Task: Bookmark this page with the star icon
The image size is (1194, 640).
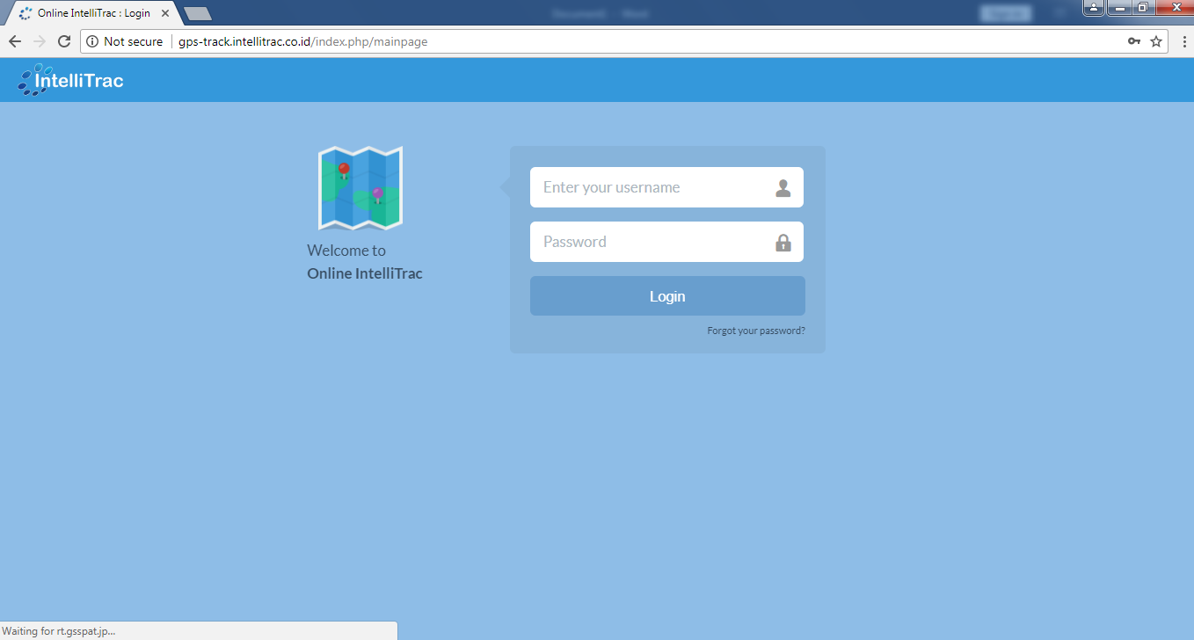Action: [x=1156, y=41]
